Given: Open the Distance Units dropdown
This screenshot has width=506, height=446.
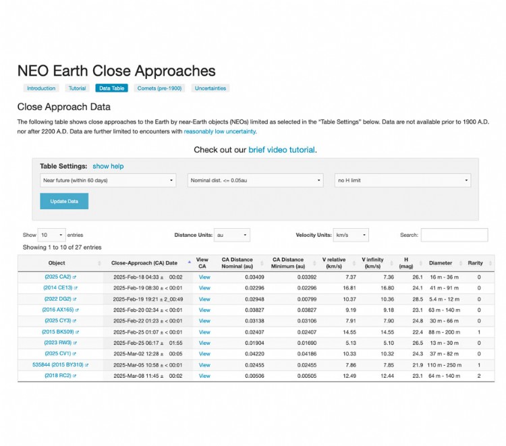Looking at the screenshot, I should coord(232,235).
